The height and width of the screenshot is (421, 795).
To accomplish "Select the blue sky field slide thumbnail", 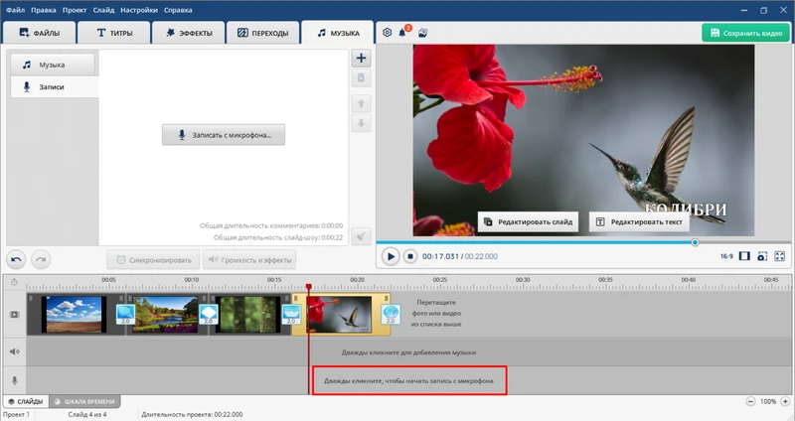I will (x=73, y=314).
